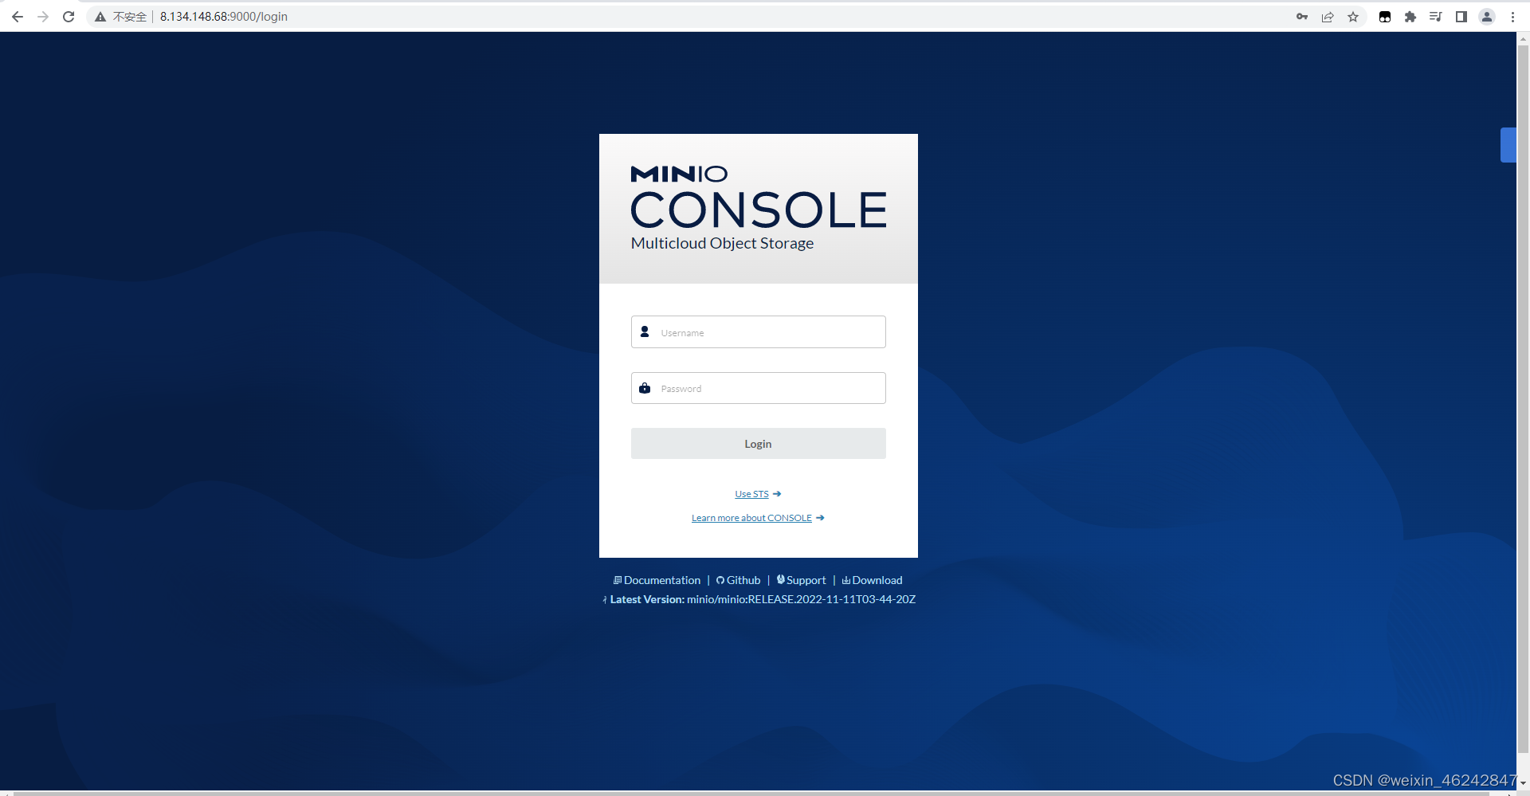
Task: Click the Support icon link
Action: pyautogui.click(x=783, y=579)
